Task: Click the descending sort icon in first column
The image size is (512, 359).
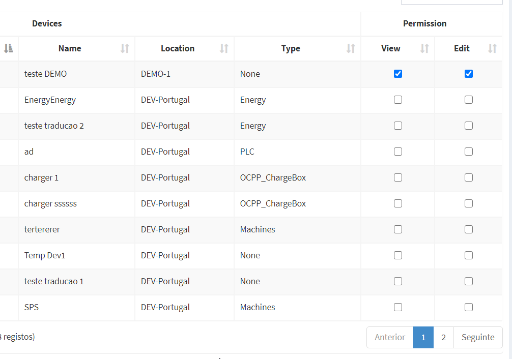Action: pos(8,49)
